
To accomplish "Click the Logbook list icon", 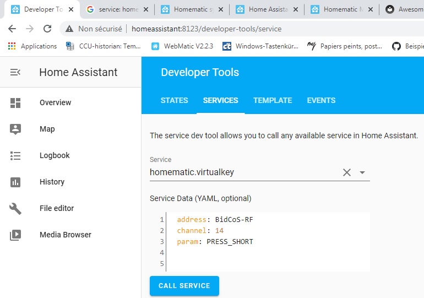I will 15,156.
